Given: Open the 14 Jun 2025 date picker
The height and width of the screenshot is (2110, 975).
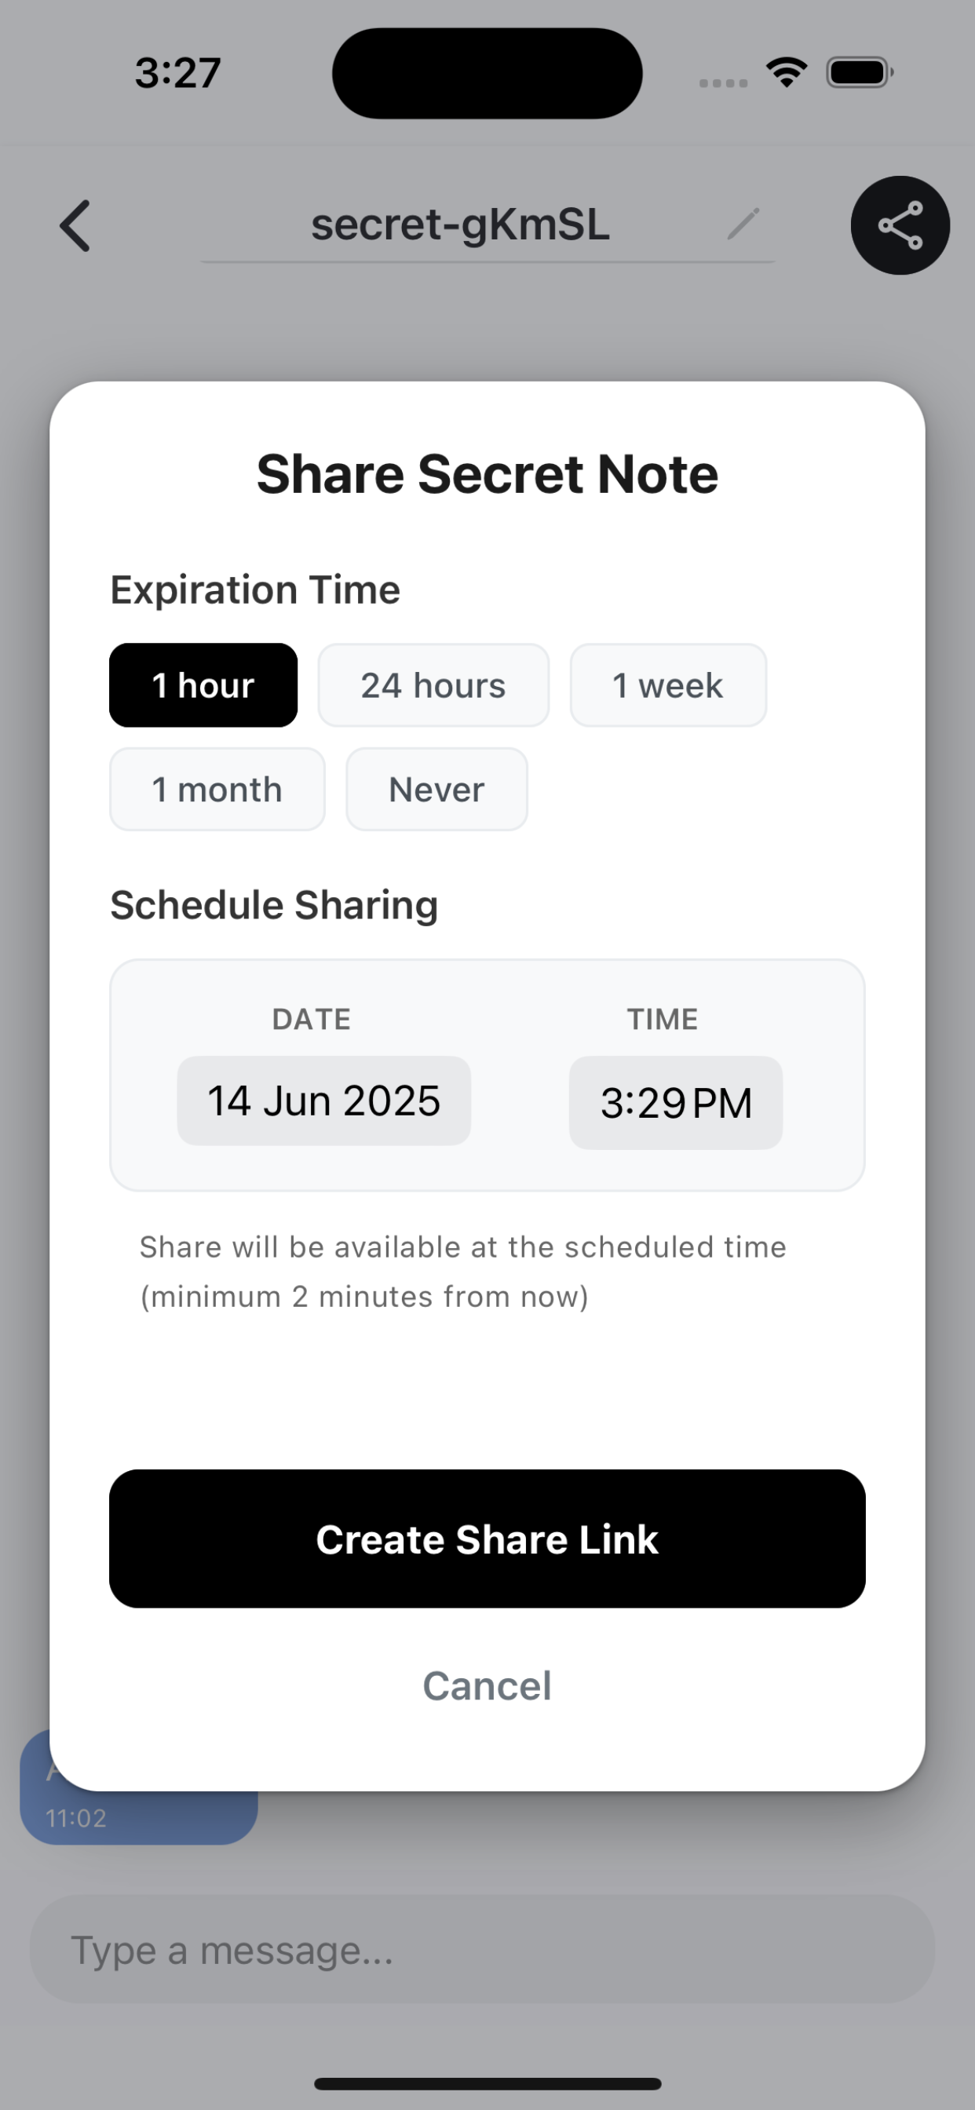Looking at the screenshot, I should pyautogui.click(x=323, y=1100).
